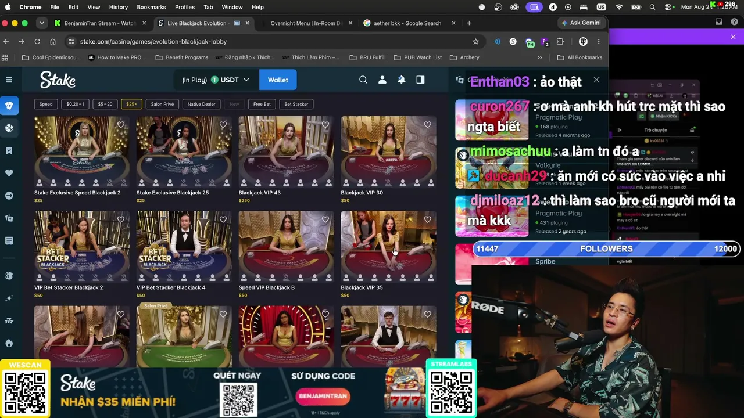
Task: Click the search magnifier icon in Stake header
Action: click(x=363, y=80)
